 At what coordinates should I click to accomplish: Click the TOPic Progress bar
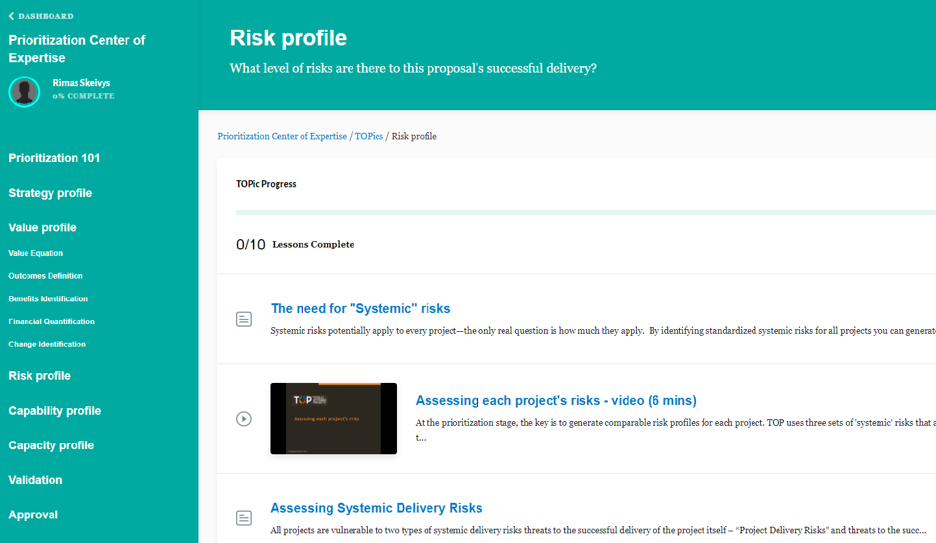point(584,212)
